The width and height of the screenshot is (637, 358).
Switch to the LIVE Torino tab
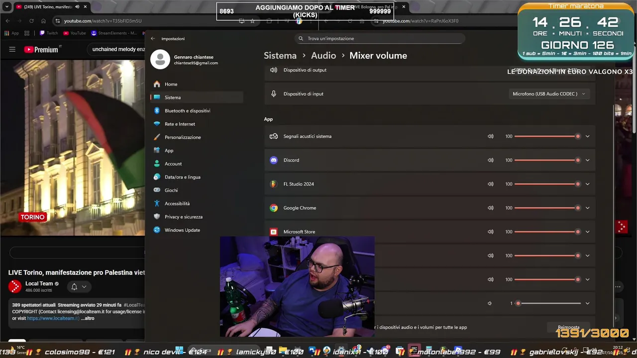pos(51,7)
